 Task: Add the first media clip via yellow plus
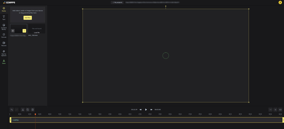[x=24, y=31]
